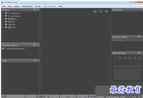This screenshot has width=143, height=98.
Task: Toggle the E button in bottom bar
Action: 44,96
